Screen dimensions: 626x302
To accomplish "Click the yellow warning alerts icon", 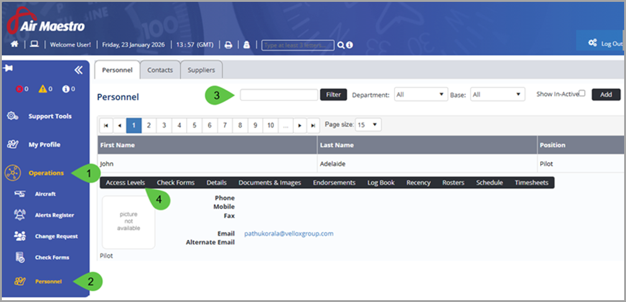I will 43,89.
